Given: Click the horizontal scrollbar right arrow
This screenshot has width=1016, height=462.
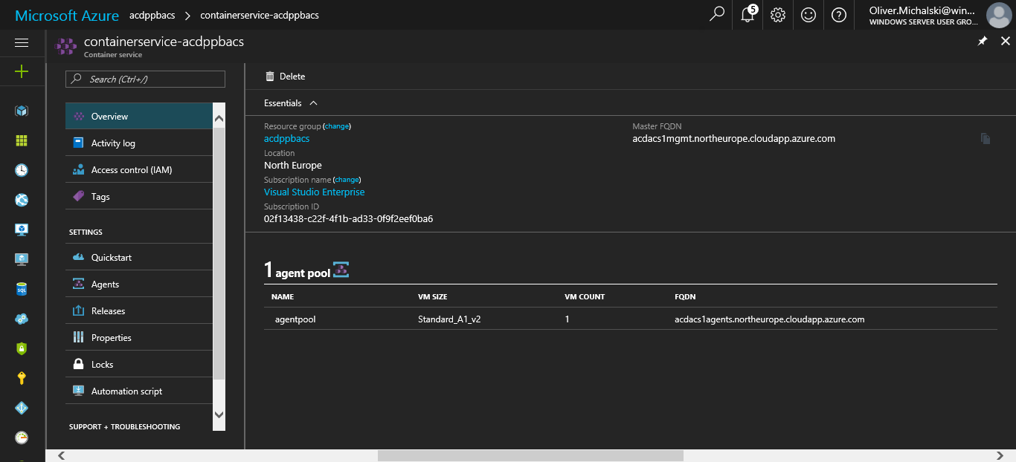Looking at the screenshot, I should [x=1001, y=455].
